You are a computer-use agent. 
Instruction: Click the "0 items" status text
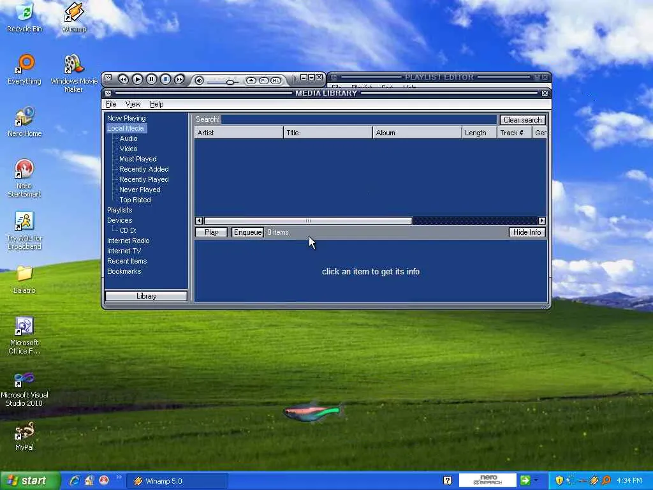coord(278,232)
